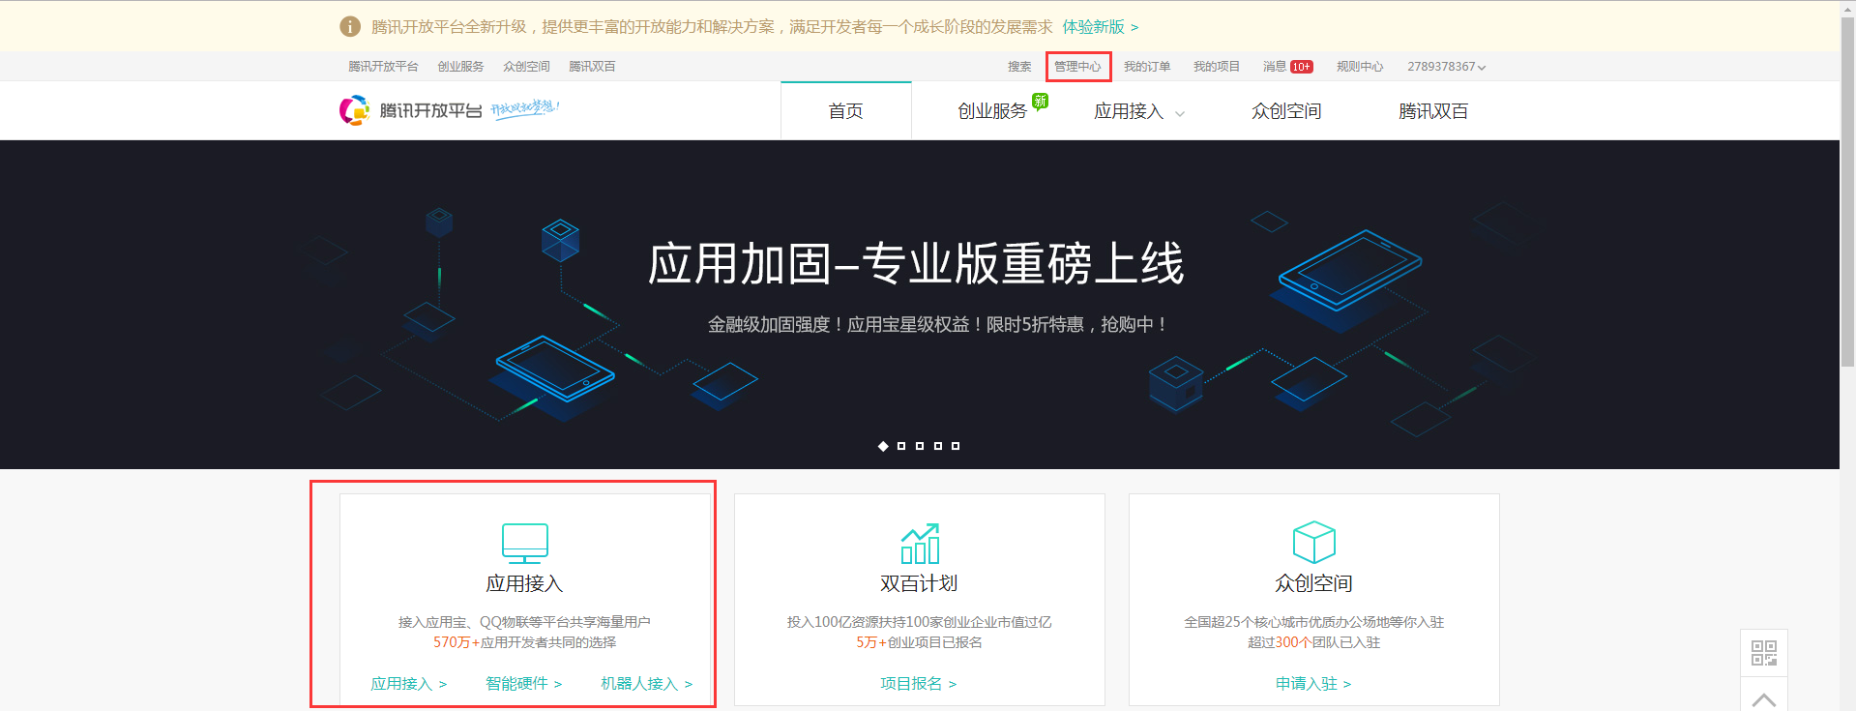Click the back-to-top arrow button

pyautogui.click(x=1764, y=696)
